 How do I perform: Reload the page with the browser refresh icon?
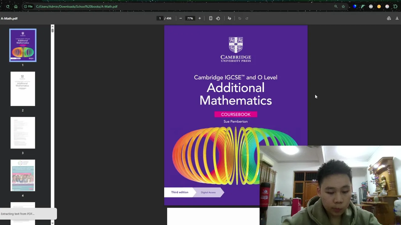coord(8,6)
